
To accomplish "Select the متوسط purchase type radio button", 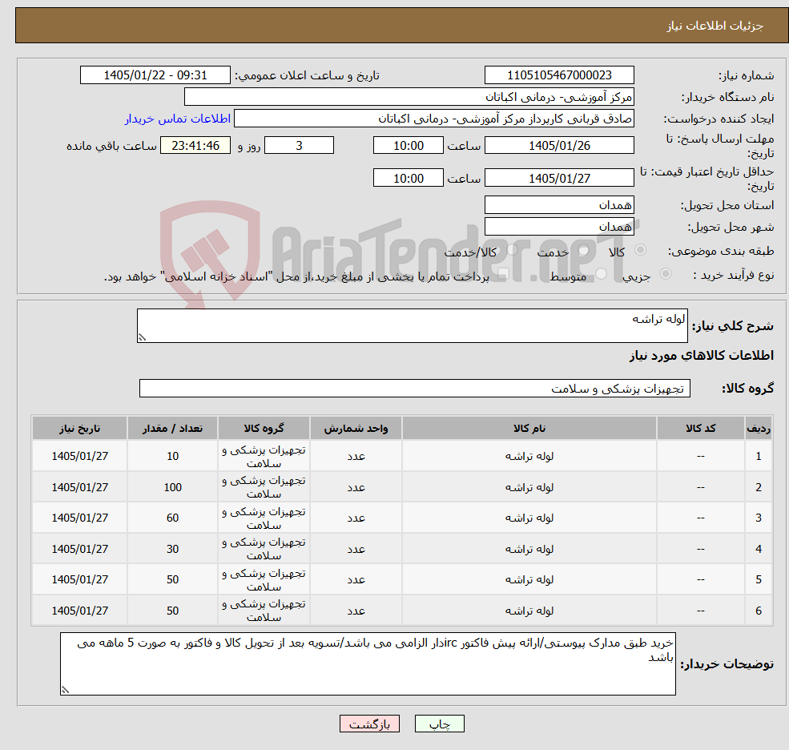I will [x=601, y=274].
